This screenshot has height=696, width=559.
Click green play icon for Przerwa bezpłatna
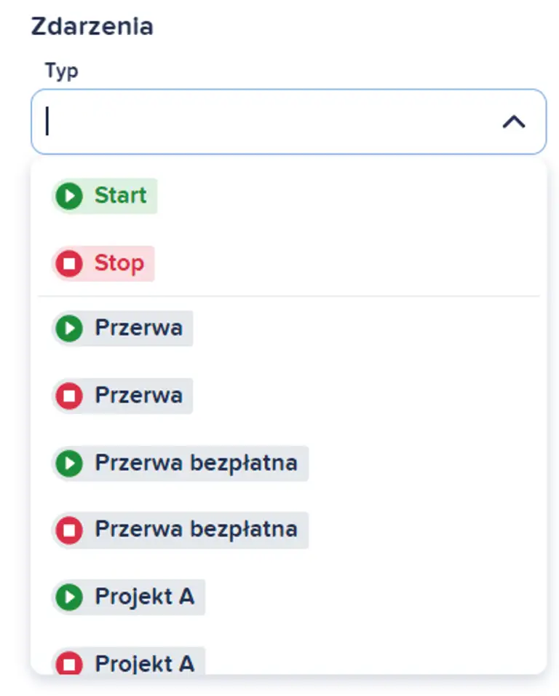coord(70,464)
